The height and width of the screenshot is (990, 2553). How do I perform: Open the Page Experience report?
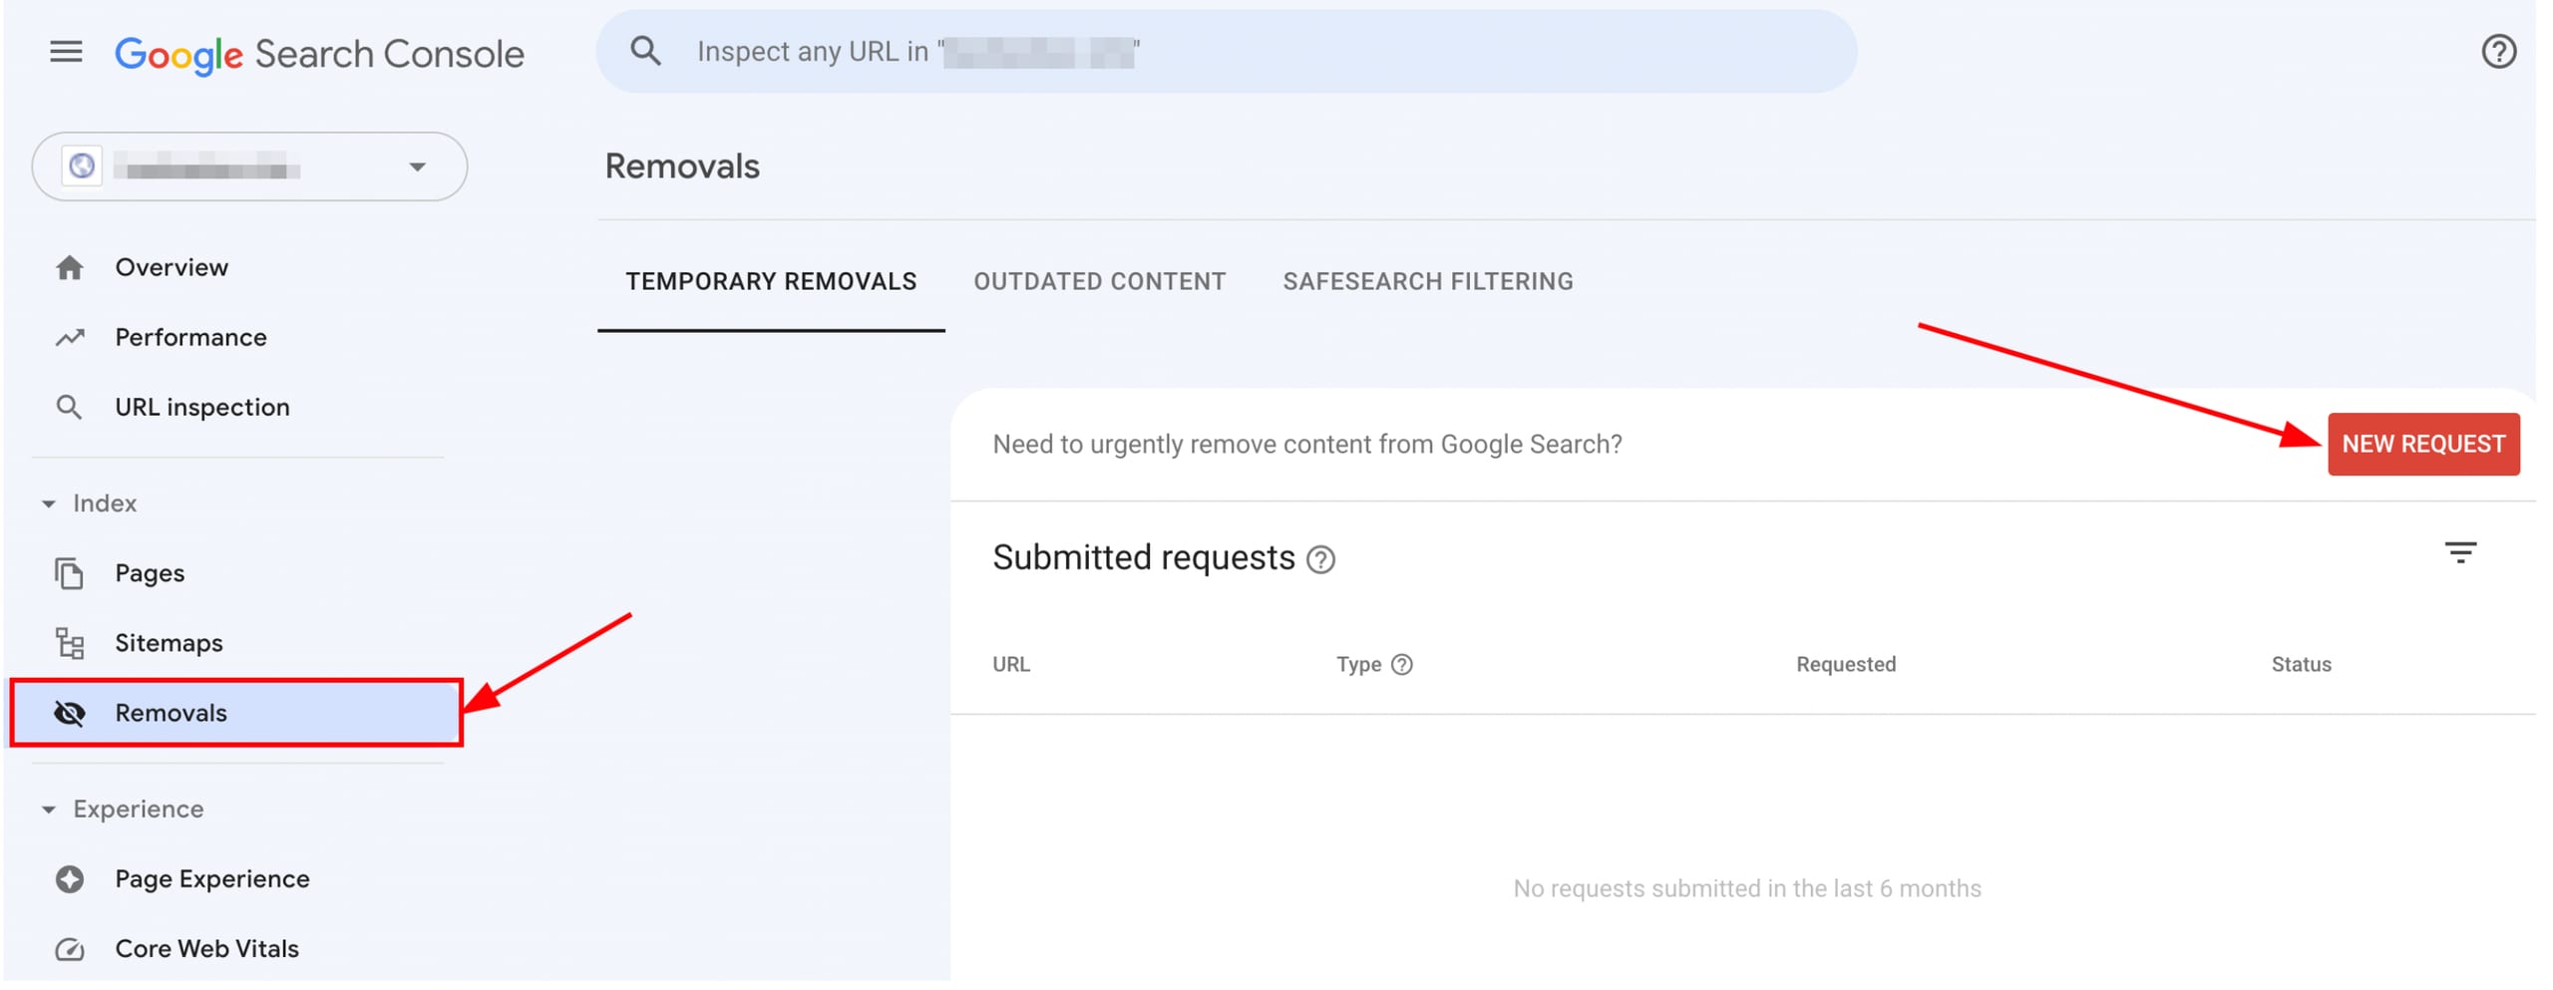[211, 879]
